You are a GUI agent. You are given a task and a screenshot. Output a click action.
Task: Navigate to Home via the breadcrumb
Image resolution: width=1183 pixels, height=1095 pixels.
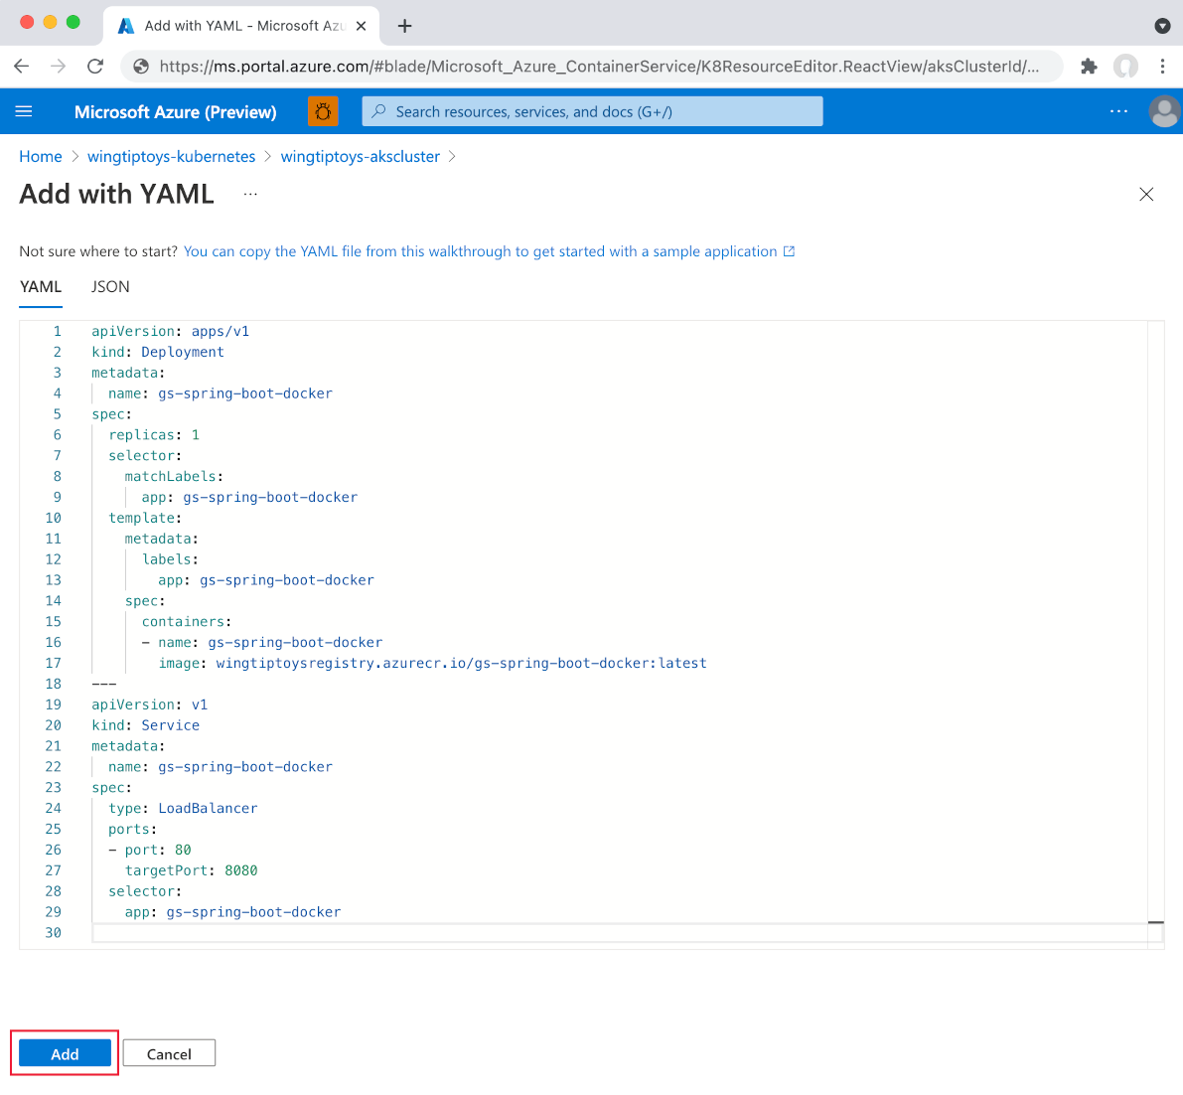(x=41, y=156)
